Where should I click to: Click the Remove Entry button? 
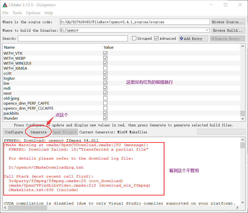point(228,39)
